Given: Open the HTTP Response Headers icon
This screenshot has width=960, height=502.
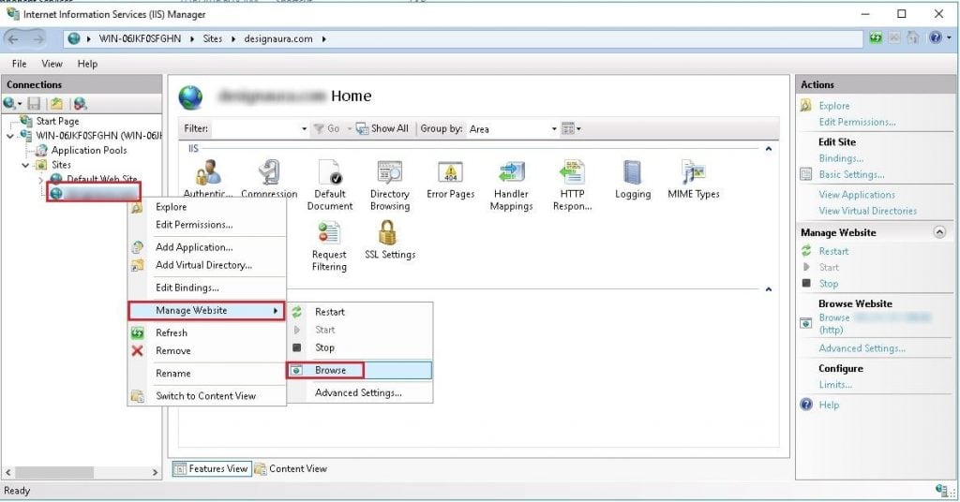Looking at the screenshot, I should pyautogui.click(x=572, y=185).
